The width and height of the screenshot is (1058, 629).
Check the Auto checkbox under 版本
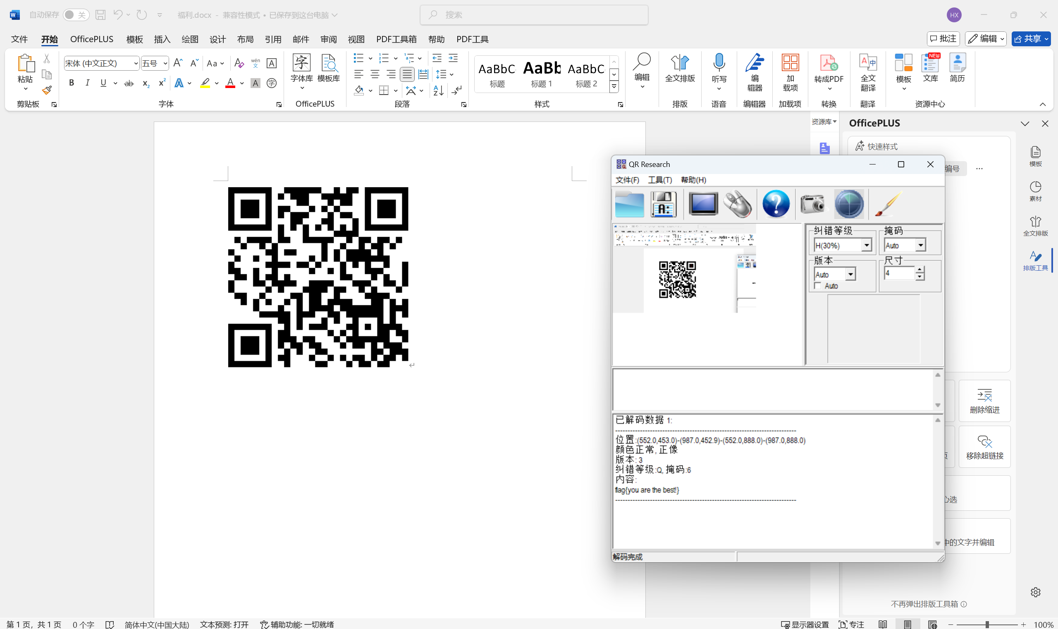818,286
